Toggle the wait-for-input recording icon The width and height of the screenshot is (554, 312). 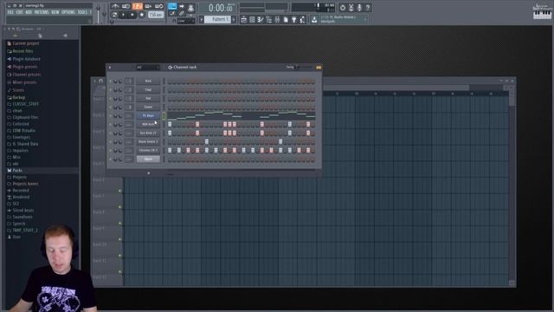126,6
